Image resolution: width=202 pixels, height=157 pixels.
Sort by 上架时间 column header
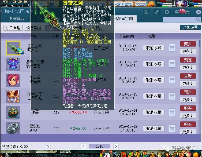coord(126,36)
